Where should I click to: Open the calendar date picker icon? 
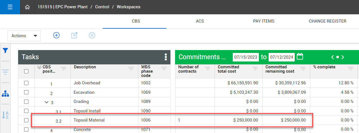[300, 57]
